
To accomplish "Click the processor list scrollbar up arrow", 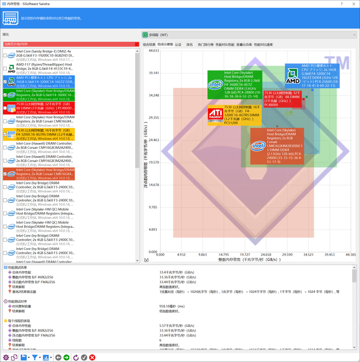I will coord(137,51).
